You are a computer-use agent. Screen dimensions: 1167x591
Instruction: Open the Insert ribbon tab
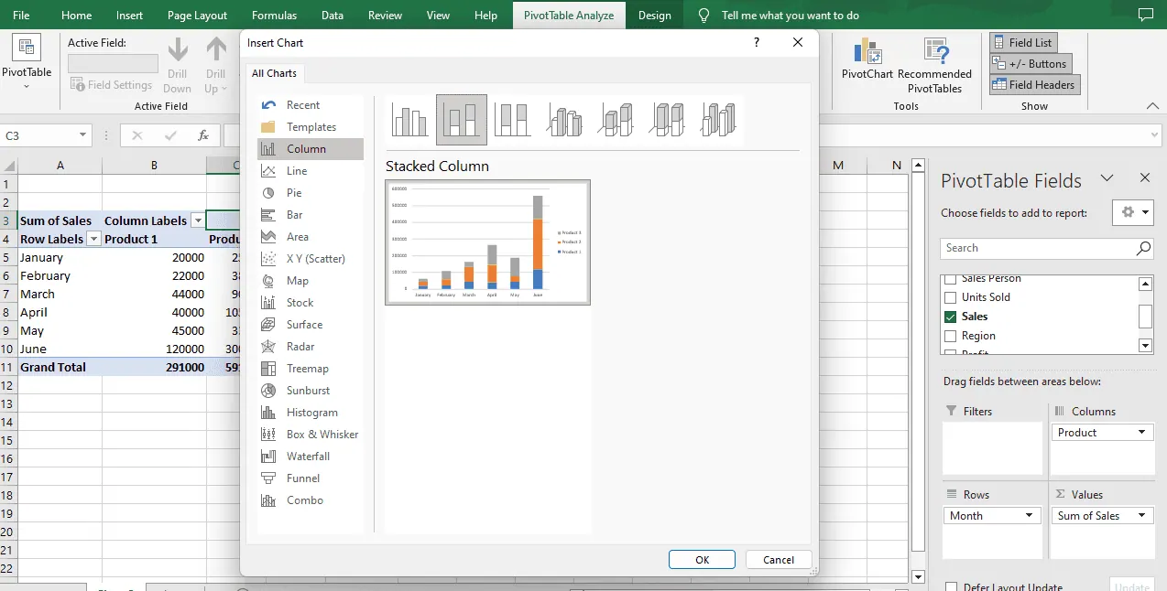[129, 16]
